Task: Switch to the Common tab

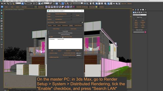Action: (50, 26)
